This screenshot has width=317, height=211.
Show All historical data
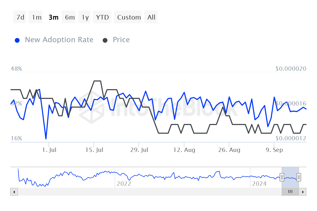pyautogui.click(x=151, y=17)
